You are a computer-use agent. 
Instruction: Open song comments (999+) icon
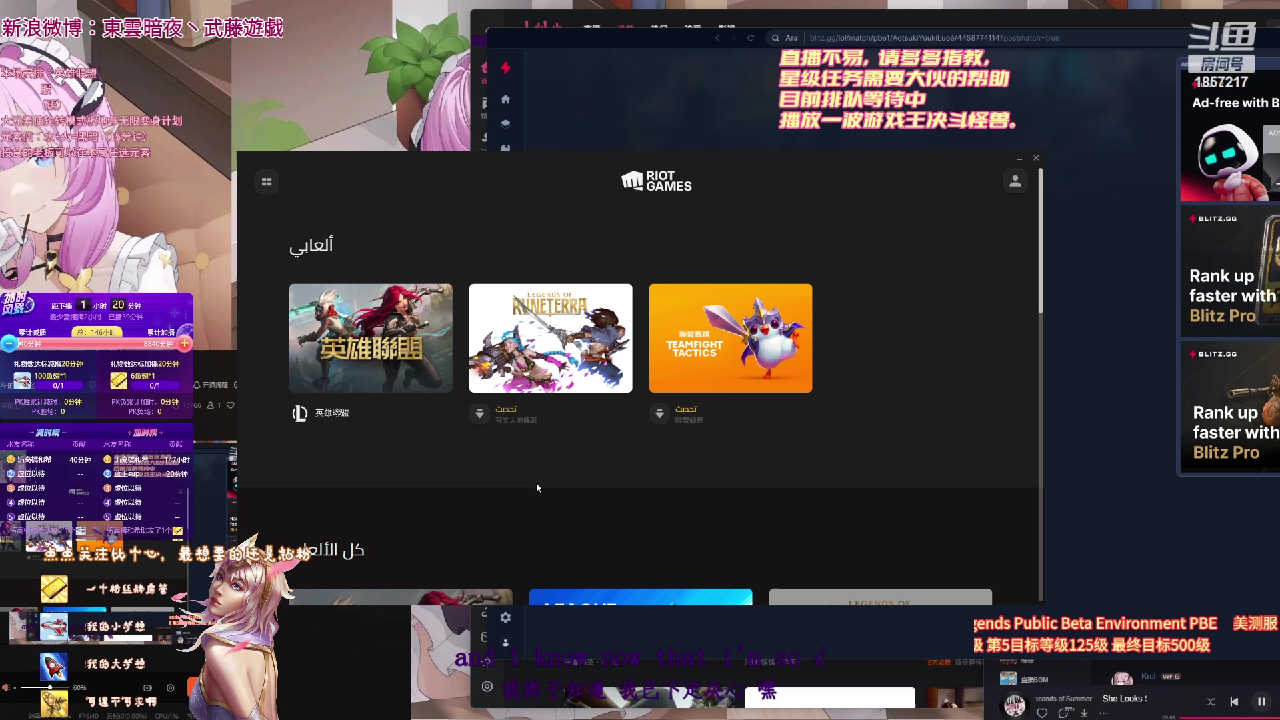(x=1065, y=713)
